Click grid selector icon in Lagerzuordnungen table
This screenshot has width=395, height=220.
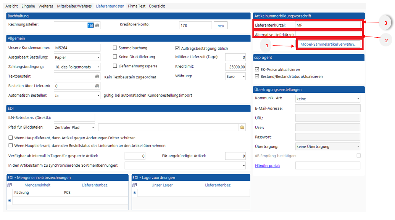click(x=134, y=185)
